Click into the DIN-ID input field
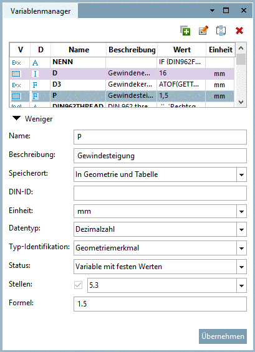 (160, 193)
